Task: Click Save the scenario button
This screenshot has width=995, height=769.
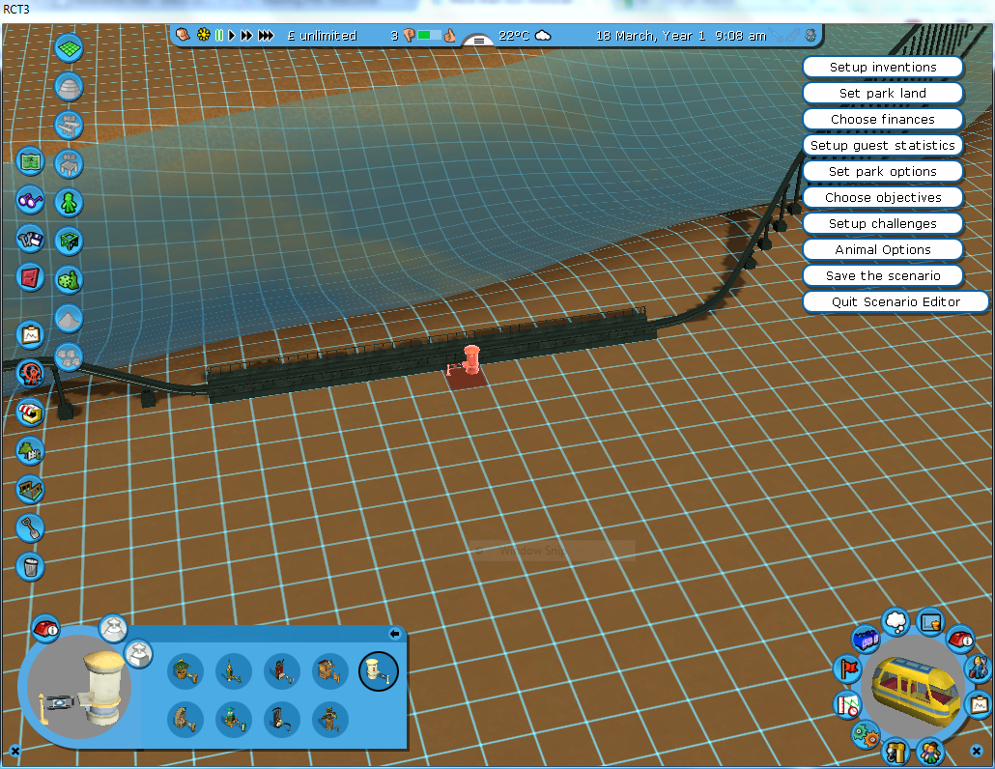Action: [x=883, y=275]
